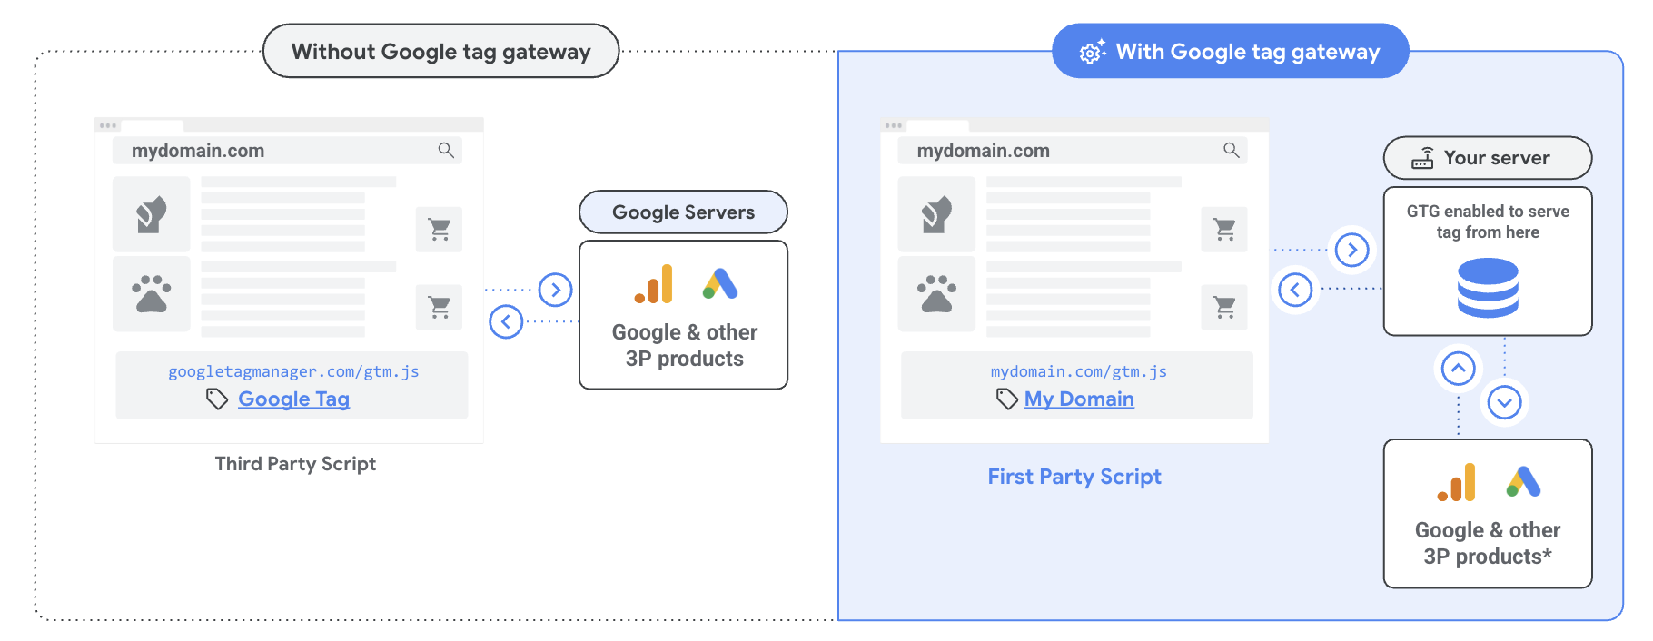Click the tag icon beside 'Google Tag'

click(217, 399)
